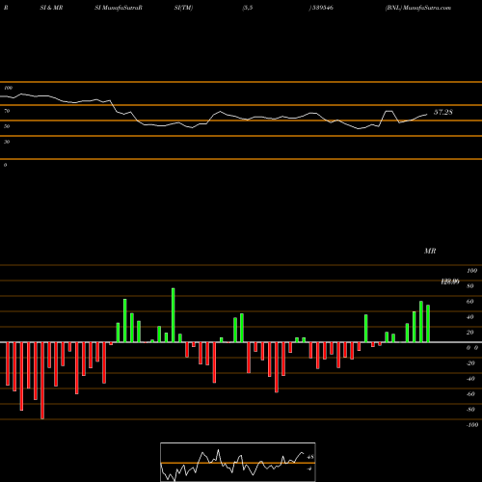Screen dimensions: 482x482
Task: Click the 539546 code in header
Action: [322, 8]
